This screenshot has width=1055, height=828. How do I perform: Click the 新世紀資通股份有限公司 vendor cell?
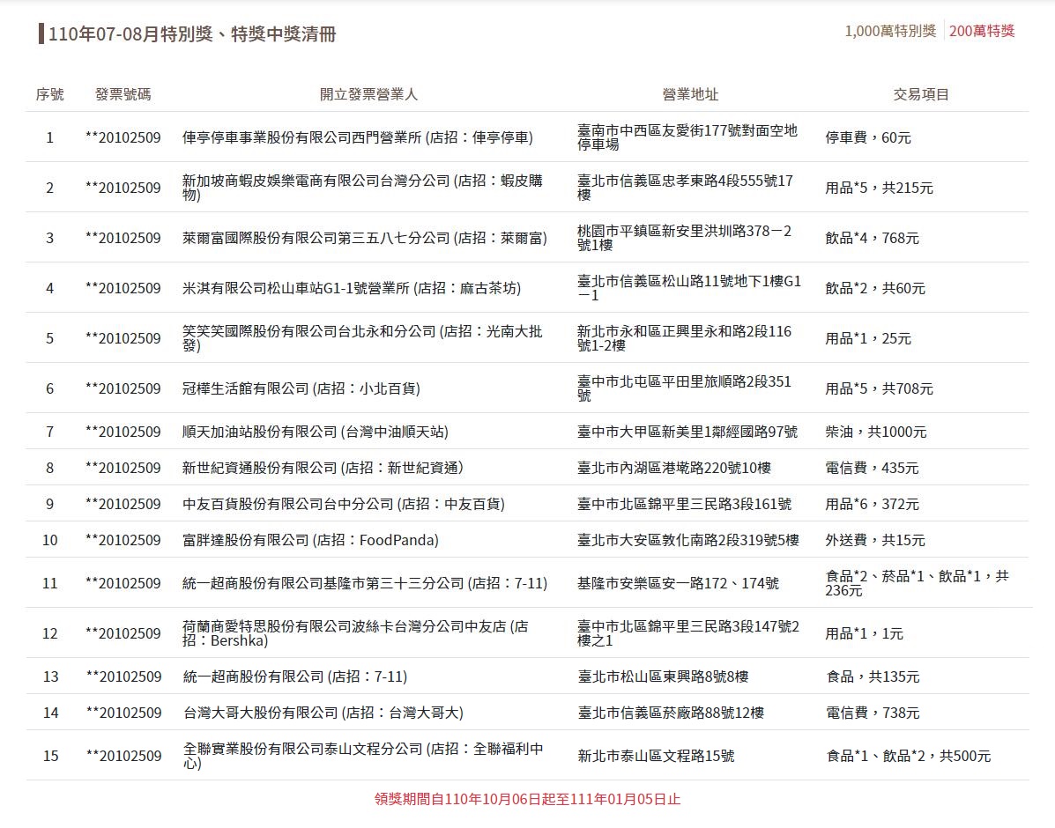pos(323,468)
